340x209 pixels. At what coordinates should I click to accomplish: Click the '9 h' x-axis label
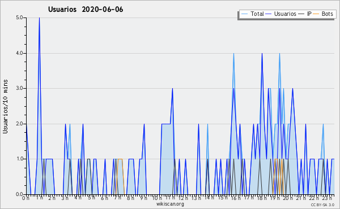(x=143, y=198)
